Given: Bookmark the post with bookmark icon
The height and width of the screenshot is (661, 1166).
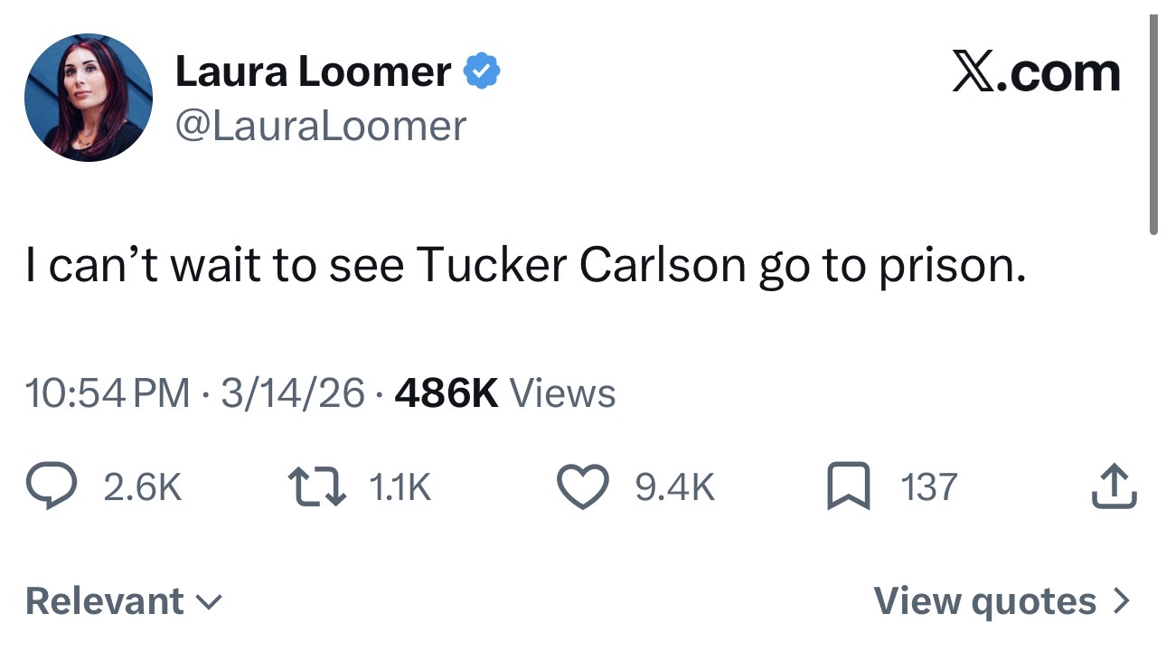Looking at the screenshot, I should [x=849, y=488].
